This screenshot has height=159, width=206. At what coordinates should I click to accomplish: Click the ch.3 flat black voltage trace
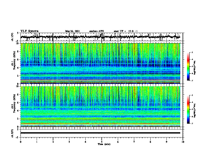point(100,133)
